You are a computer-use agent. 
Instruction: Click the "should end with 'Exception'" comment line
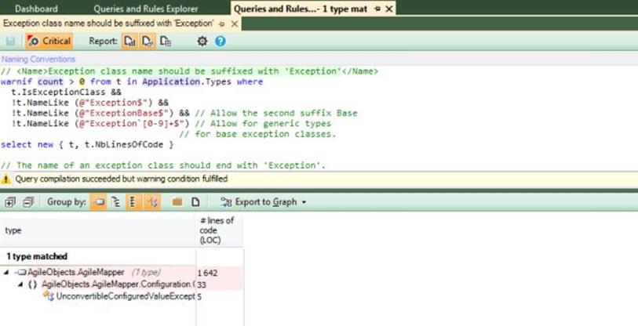163,165
